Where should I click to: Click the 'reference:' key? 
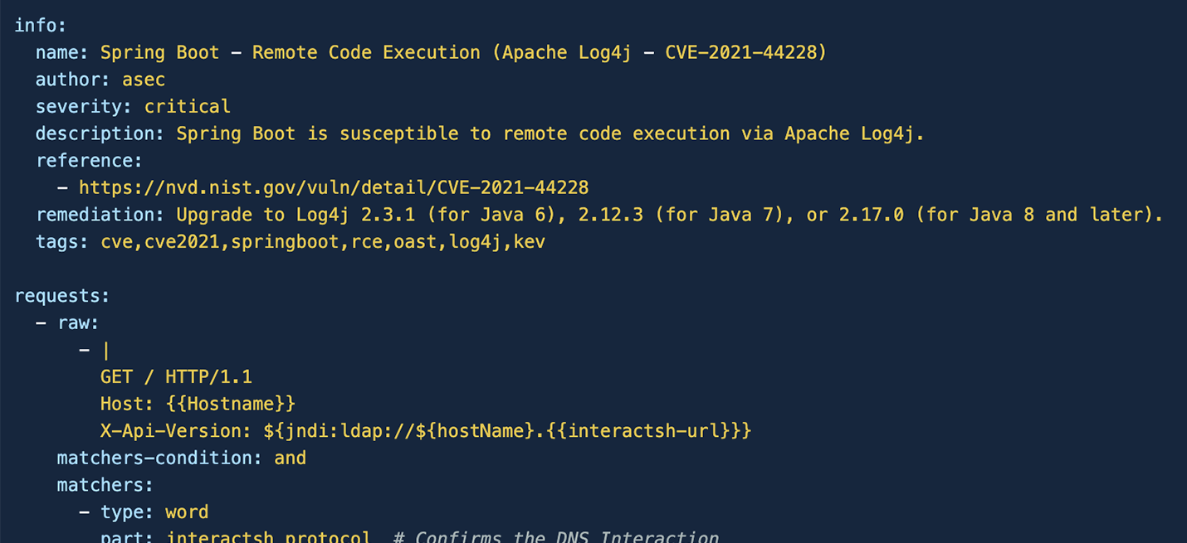coord(90,160)
